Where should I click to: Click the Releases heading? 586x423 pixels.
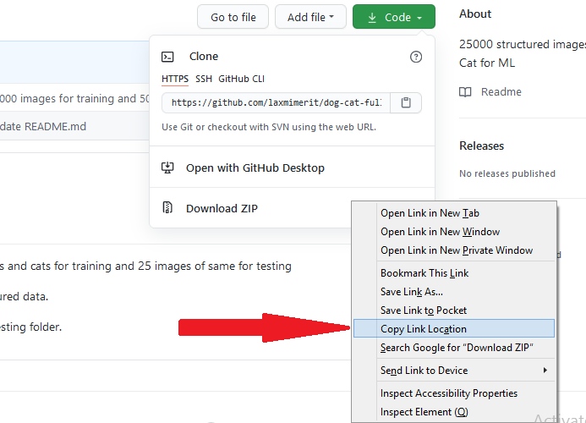481,146
